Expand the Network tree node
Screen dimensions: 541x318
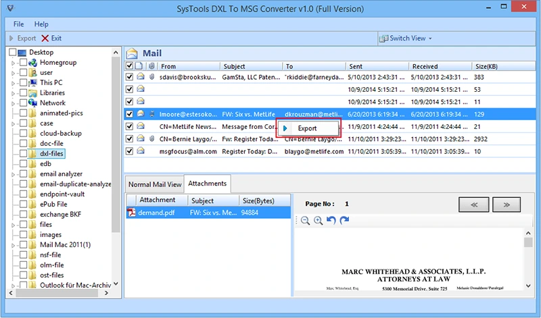tap(13, 103)
